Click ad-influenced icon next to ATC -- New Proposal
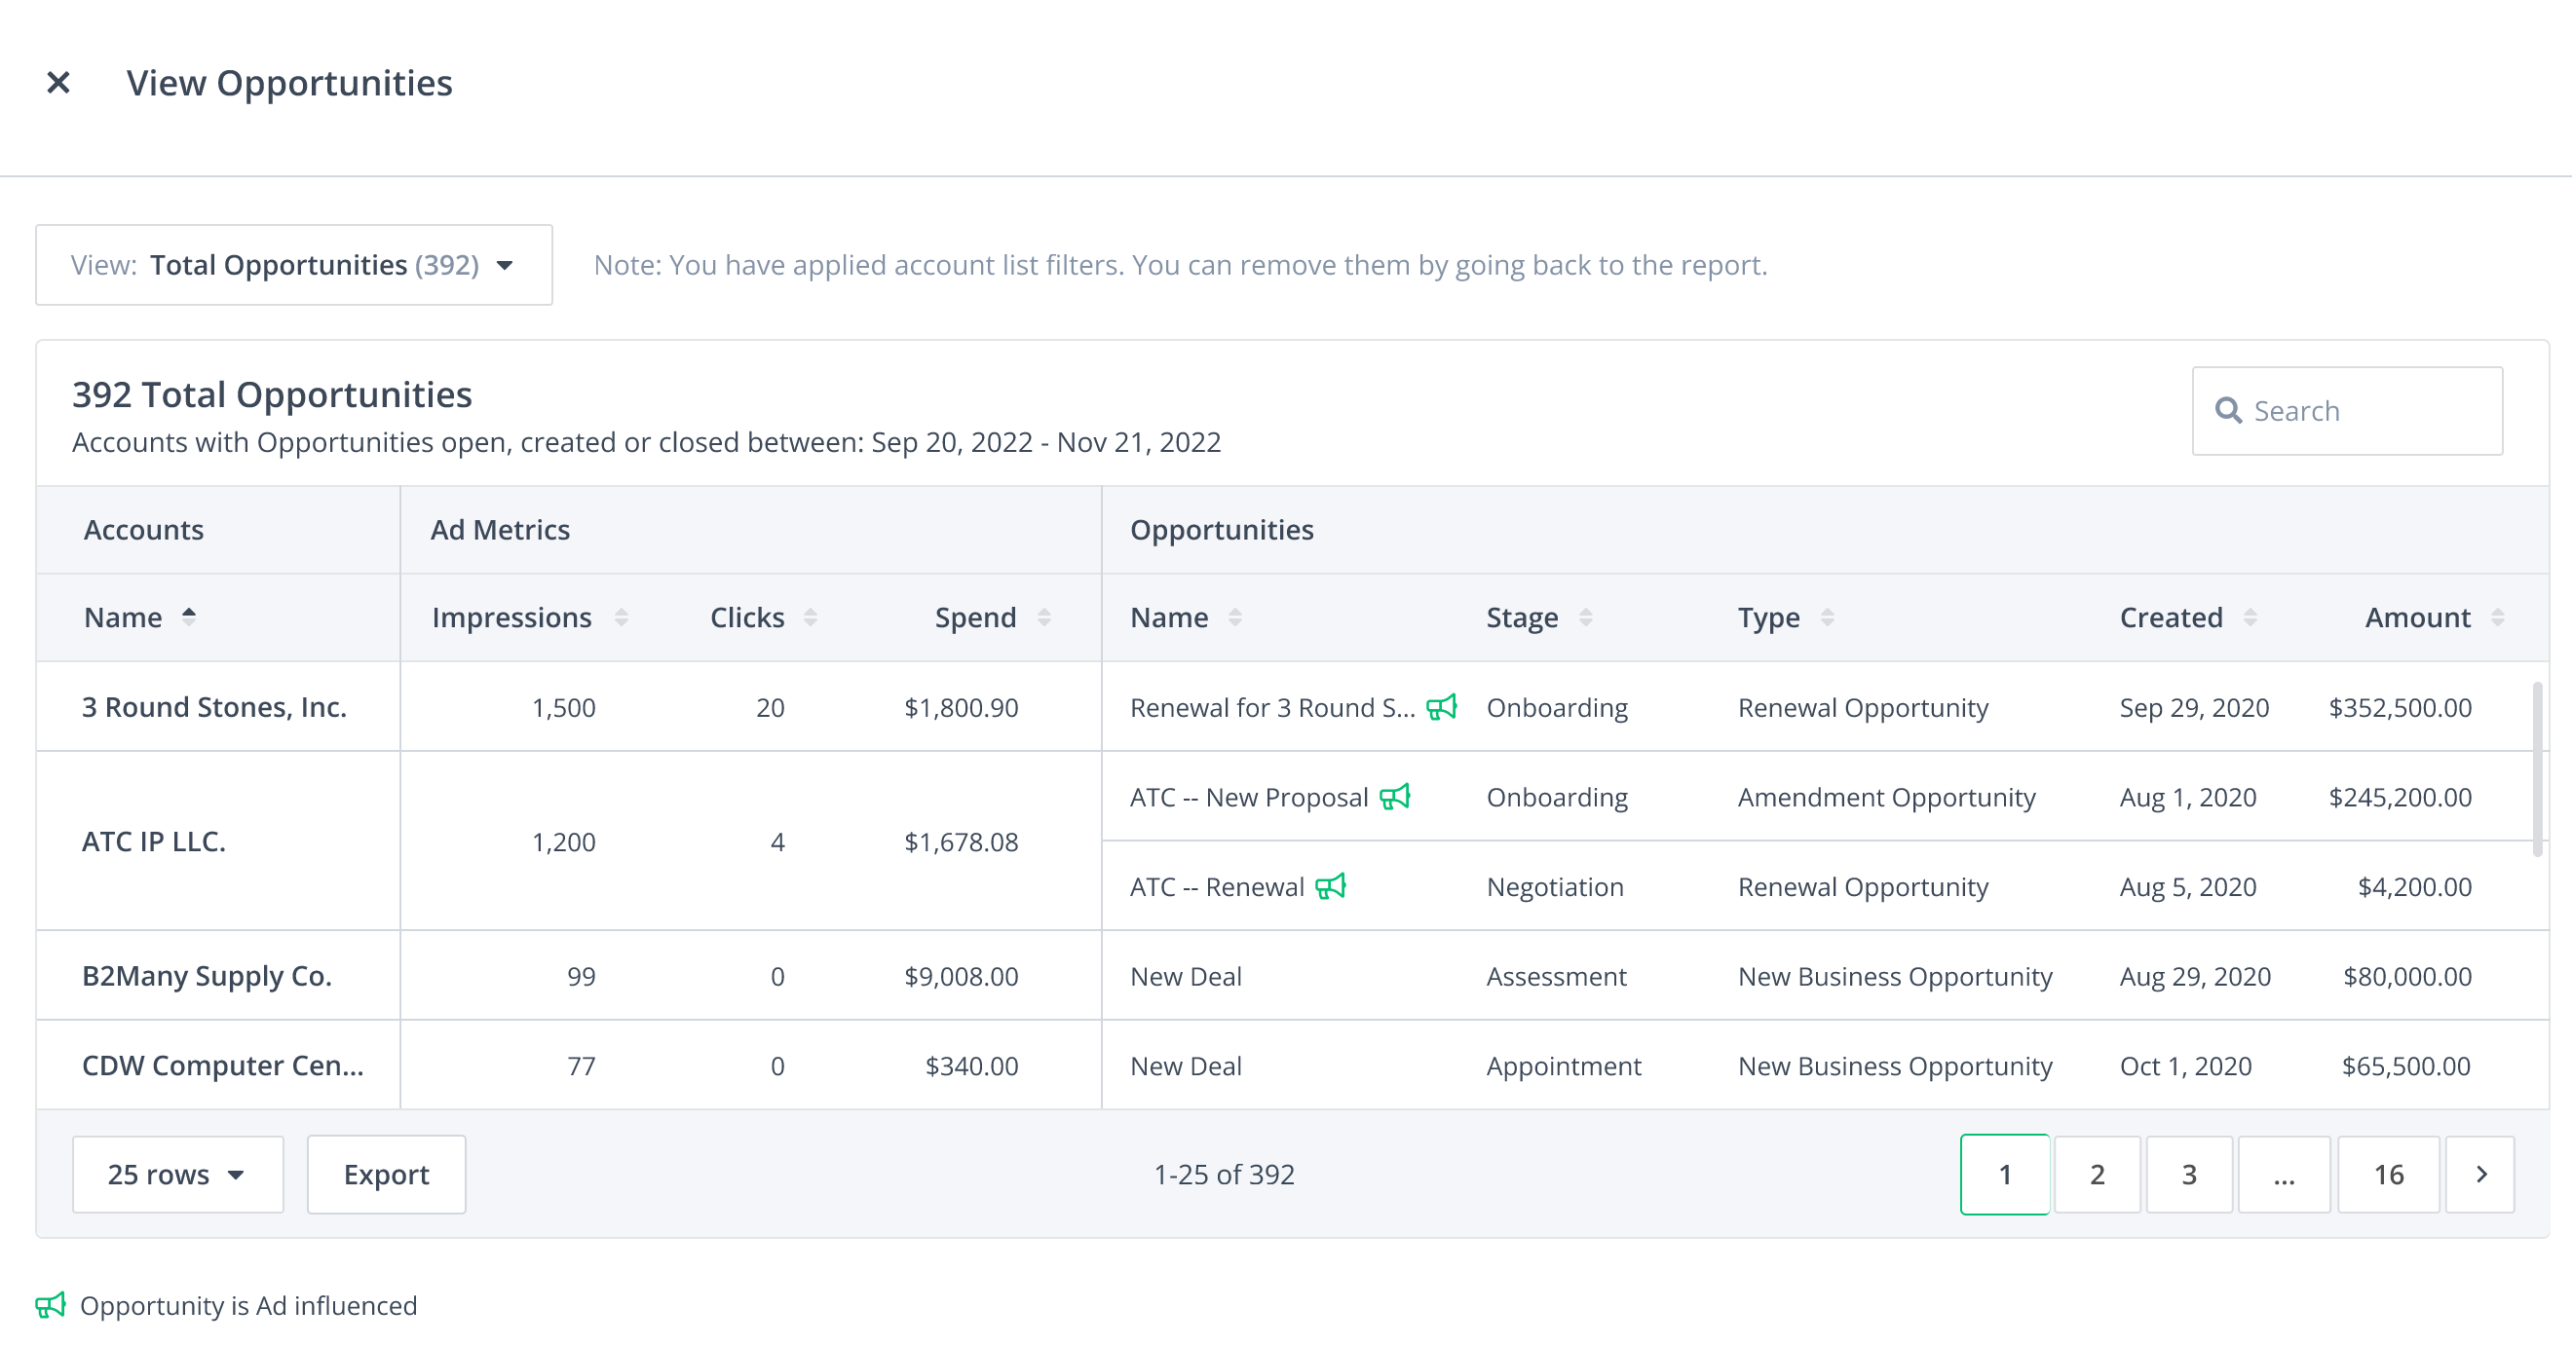The width and height of the screenshot is (2572, 1346). pos(1394,797)
